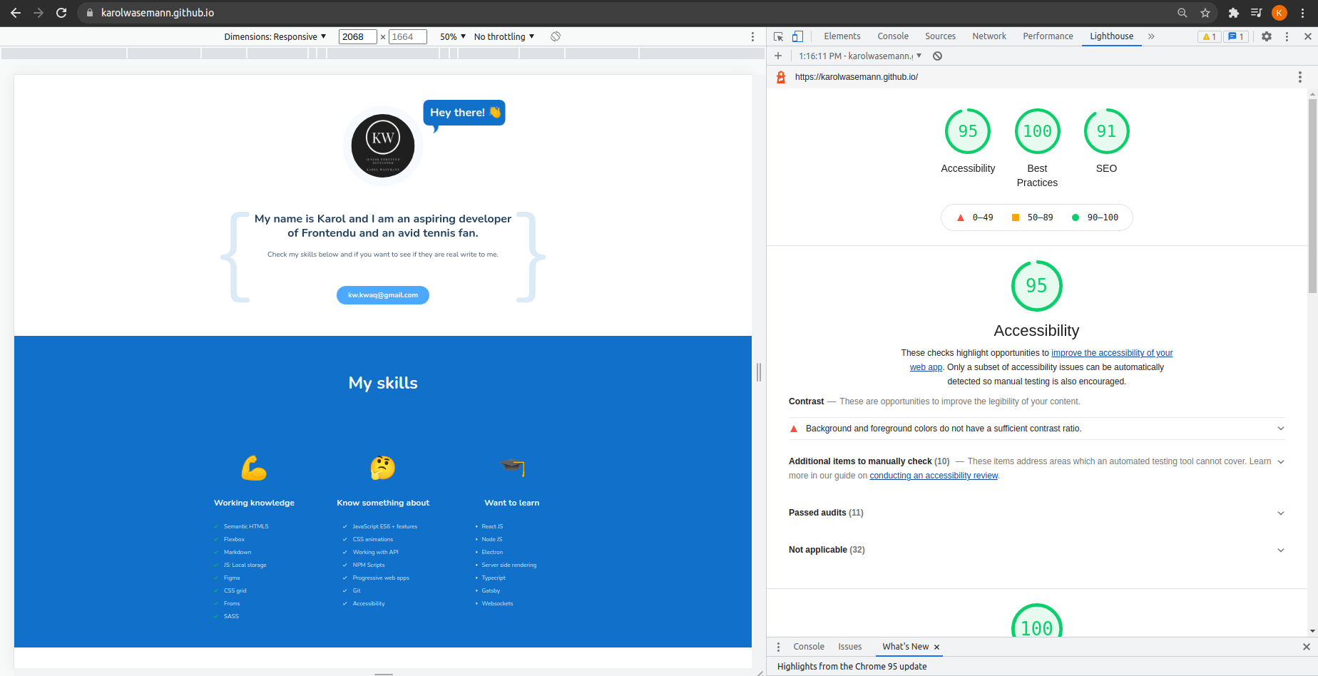Click the inspect element picker icon
Viewport: 1318px width, 676px height.
click(779, 36)
